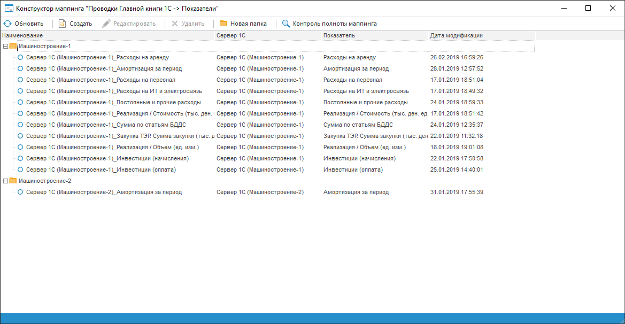
Task: Click circle icon of Инвестиции (оплата) row
Action: coord(20,169)
